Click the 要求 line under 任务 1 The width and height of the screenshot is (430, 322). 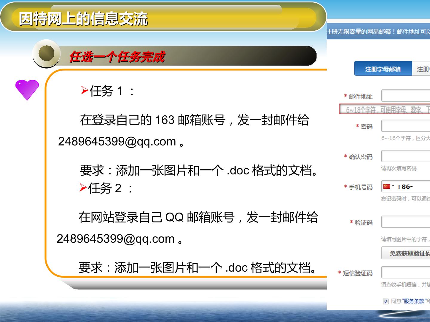pyautogui.click(x=199, y=170)
